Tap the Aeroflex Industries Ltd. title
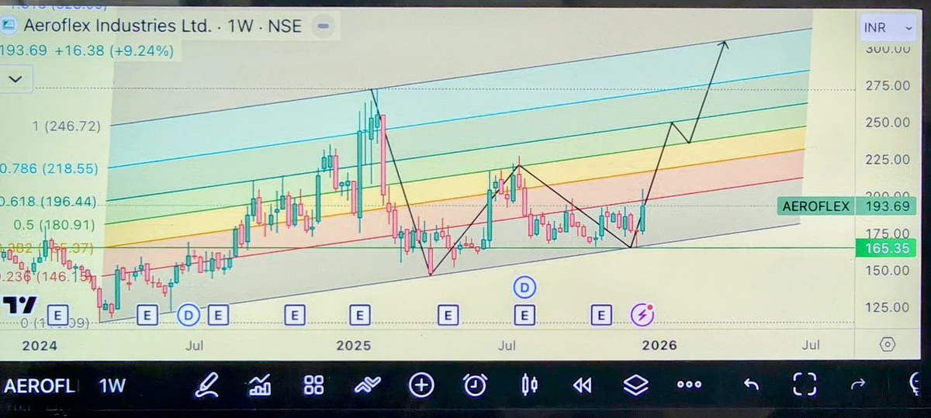Viewport: 931px width, 418px height. coord(117,25)
